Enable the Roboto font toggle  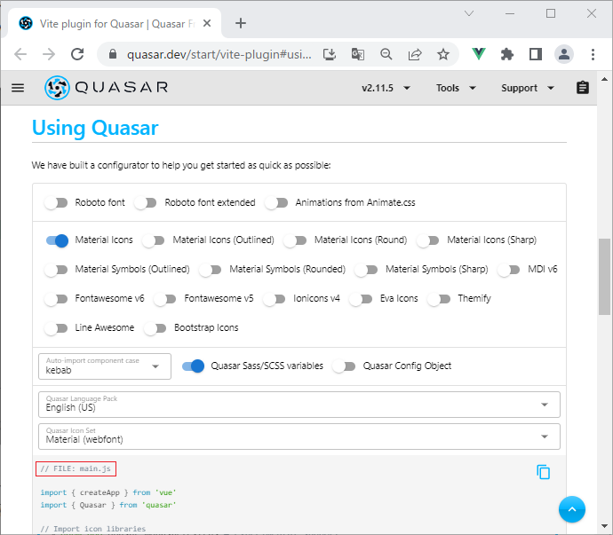(56, 202)
